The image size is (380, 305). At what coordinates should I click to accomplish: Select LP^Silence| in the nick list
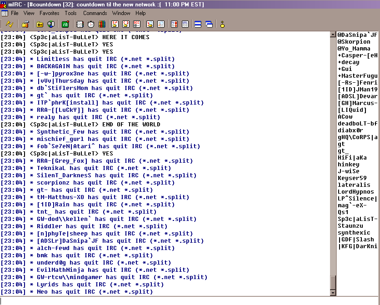tap(357, 198)
